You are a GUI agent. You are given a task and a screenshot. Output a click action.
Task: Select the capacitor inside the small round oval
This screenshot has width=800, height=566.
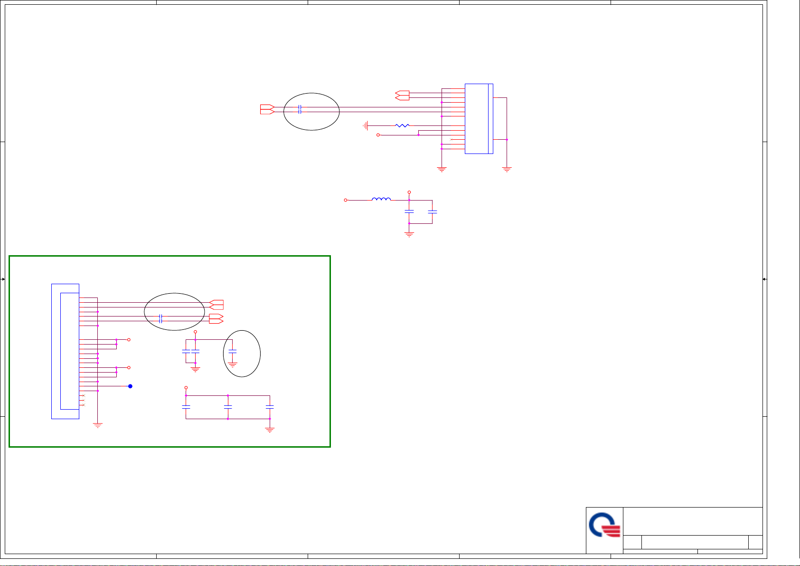pos(233,352)
